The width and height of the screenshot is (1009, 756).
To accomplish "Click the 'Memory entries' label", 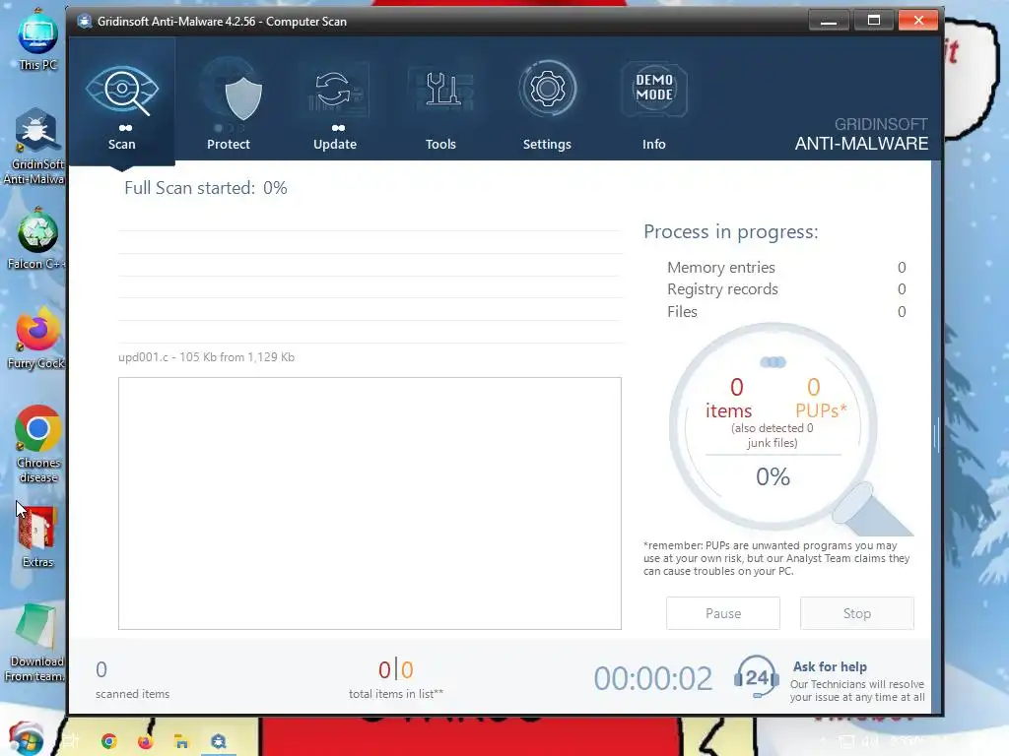I will coord(720,268).
